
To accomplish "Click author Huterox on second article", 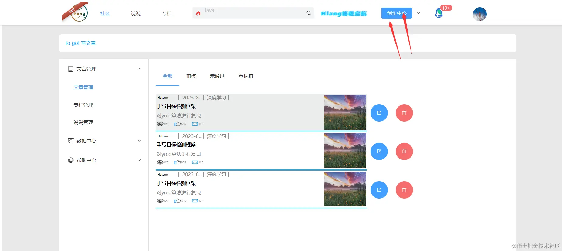I will click(163, 136).
